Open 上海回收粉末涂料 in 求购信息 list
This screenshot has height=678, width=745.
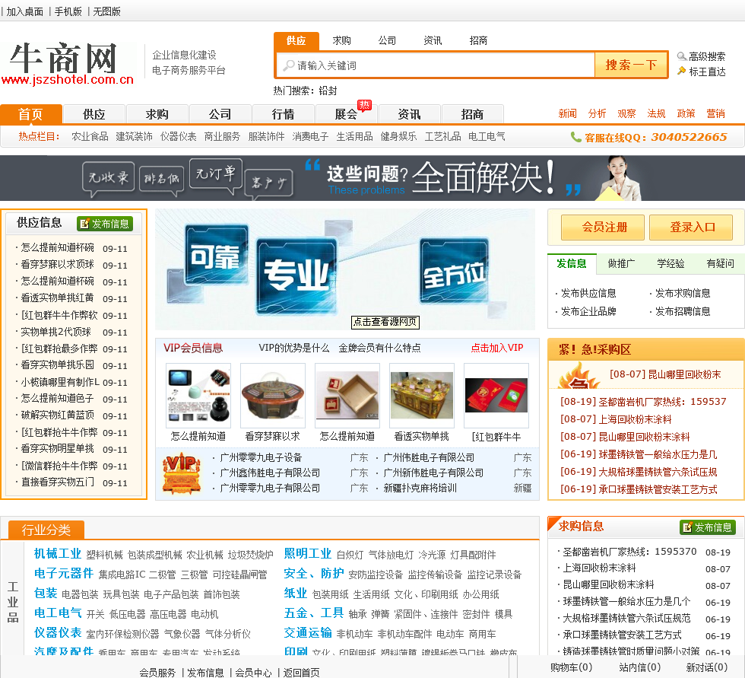pos(599,568)
